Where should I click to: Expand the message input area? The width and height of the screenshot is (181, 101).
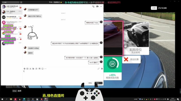click(99, 69)
